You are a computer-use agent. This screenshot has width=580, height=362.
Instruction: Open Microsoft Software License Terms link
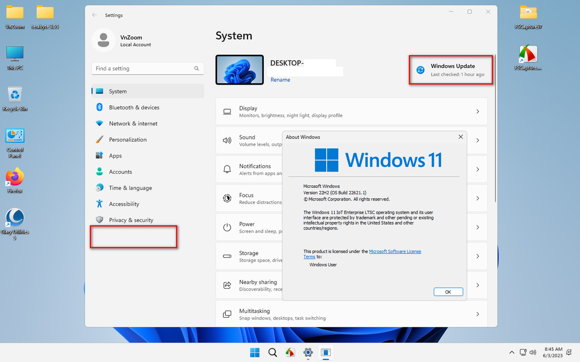pos(362,254)
